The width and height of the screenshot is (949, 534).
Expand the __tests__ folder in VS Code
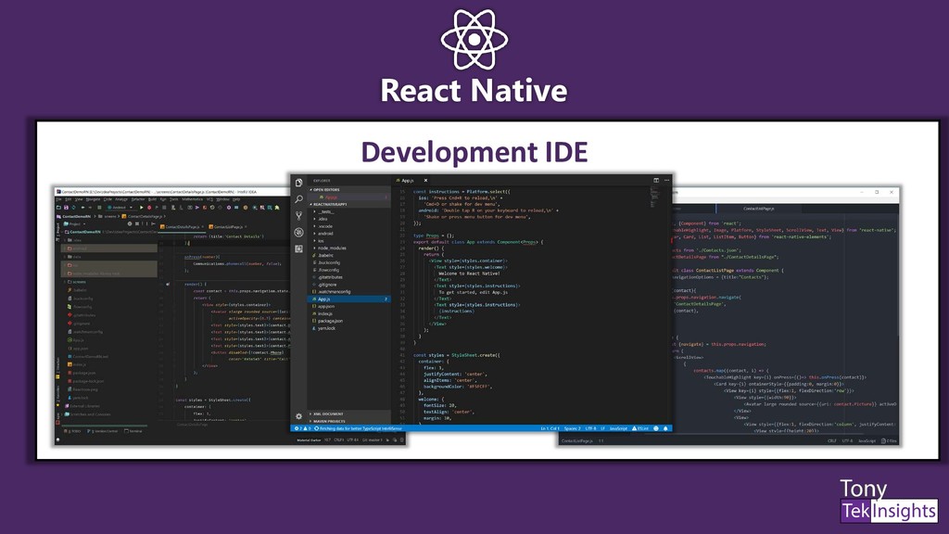325,211
